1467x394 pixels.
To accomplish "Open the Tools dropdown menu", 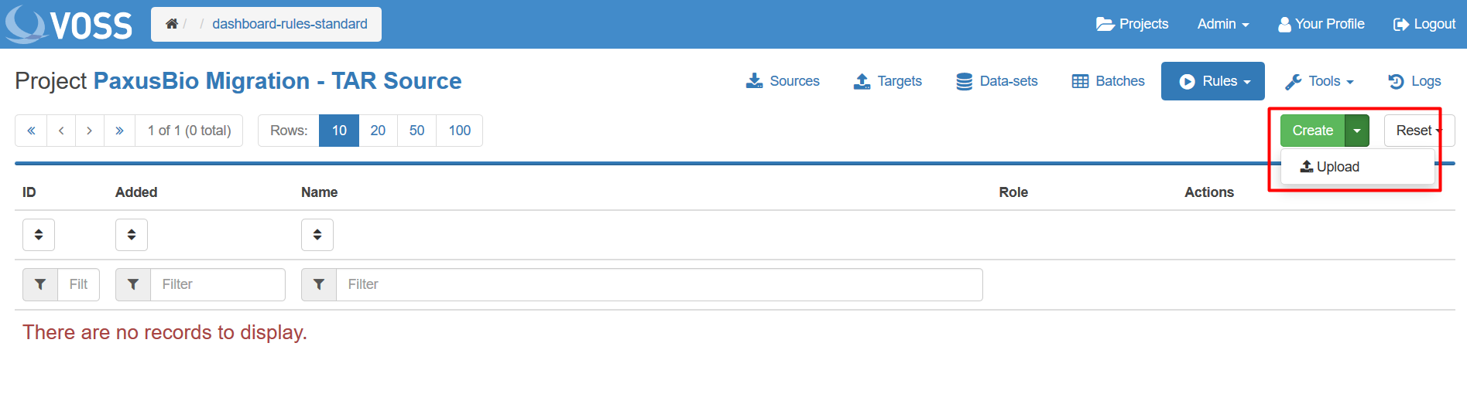I will [1320, 81].
